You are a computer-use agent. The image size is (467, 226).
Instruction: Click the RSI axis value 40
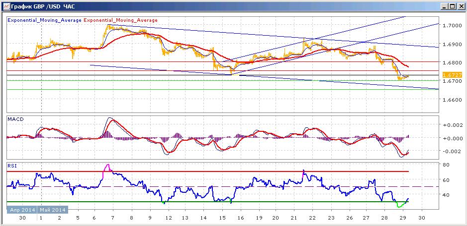(446, 195)
